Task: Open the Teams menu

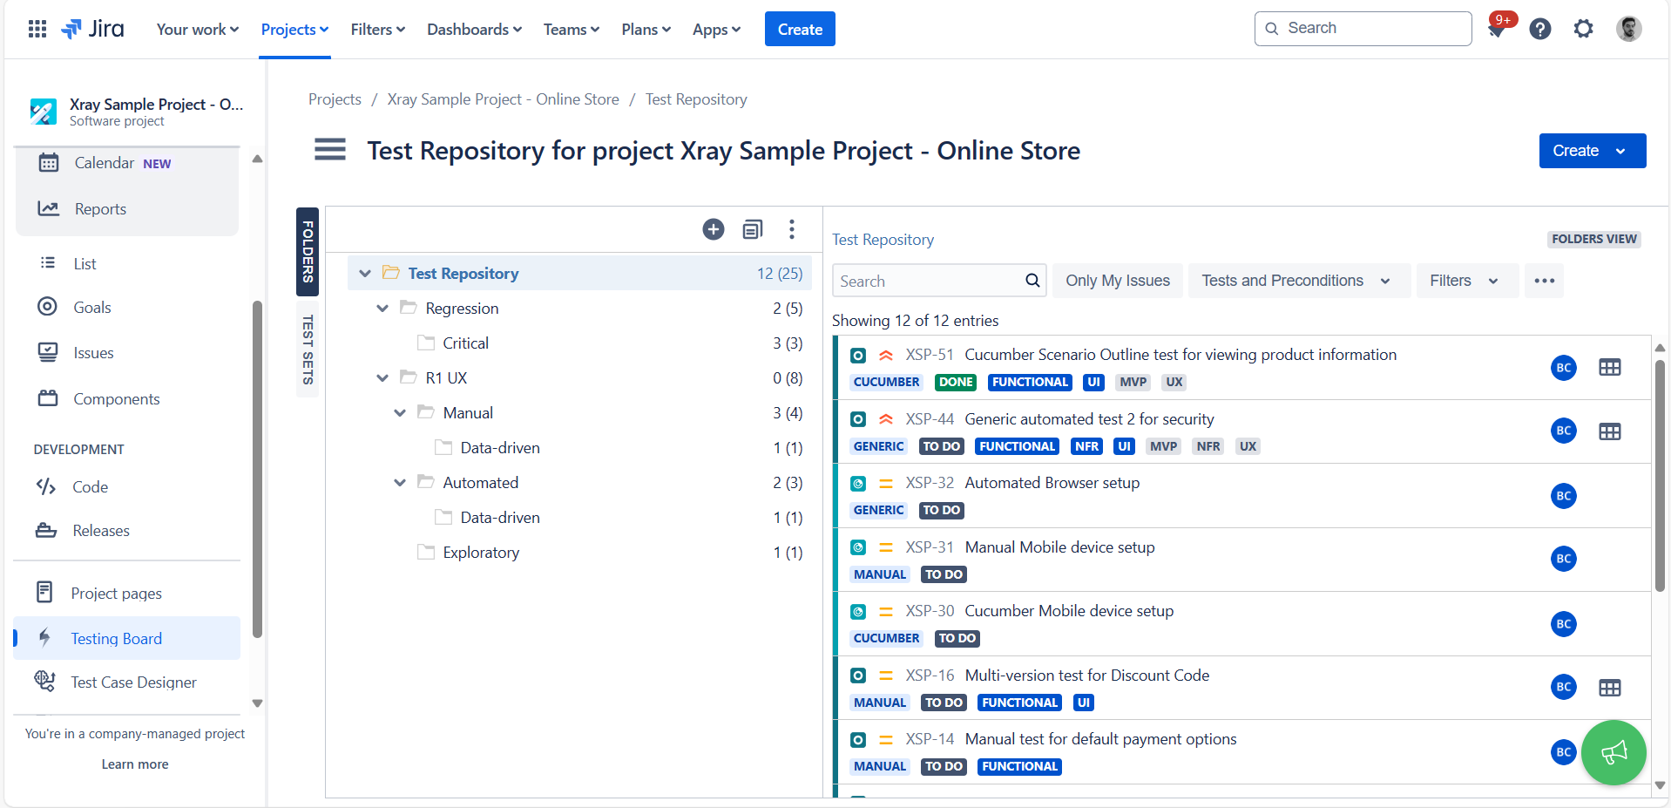Action: pyautogui.click(x=572, y=29)
